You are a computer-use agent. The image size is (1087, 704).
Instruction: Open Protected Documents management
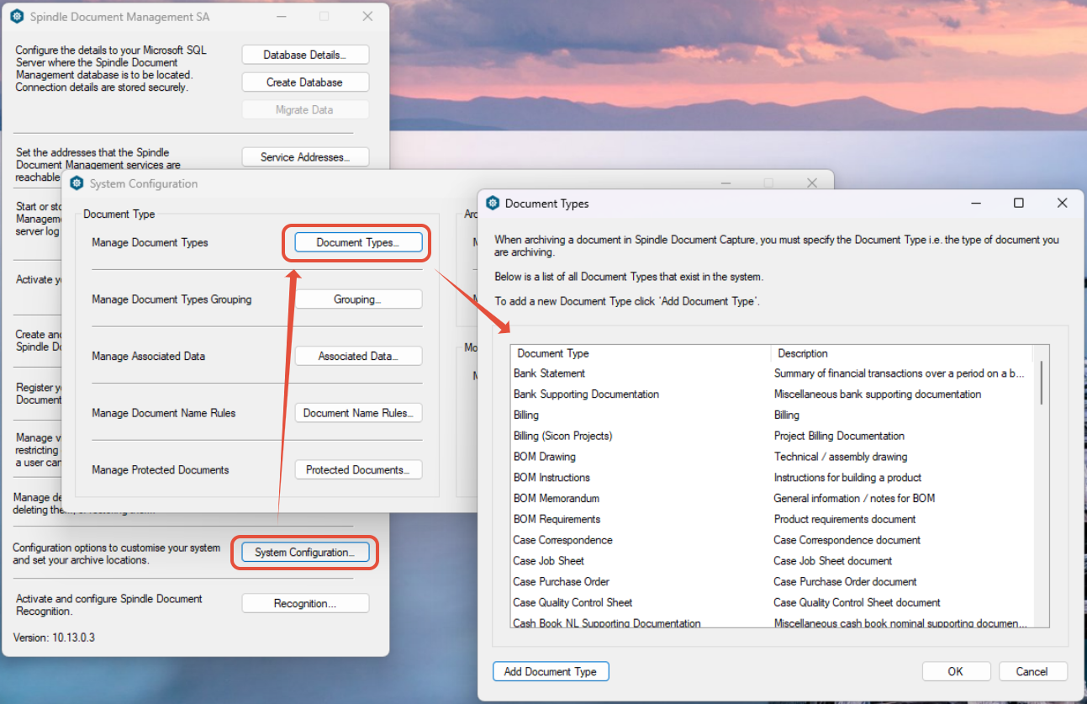point(358,469)
